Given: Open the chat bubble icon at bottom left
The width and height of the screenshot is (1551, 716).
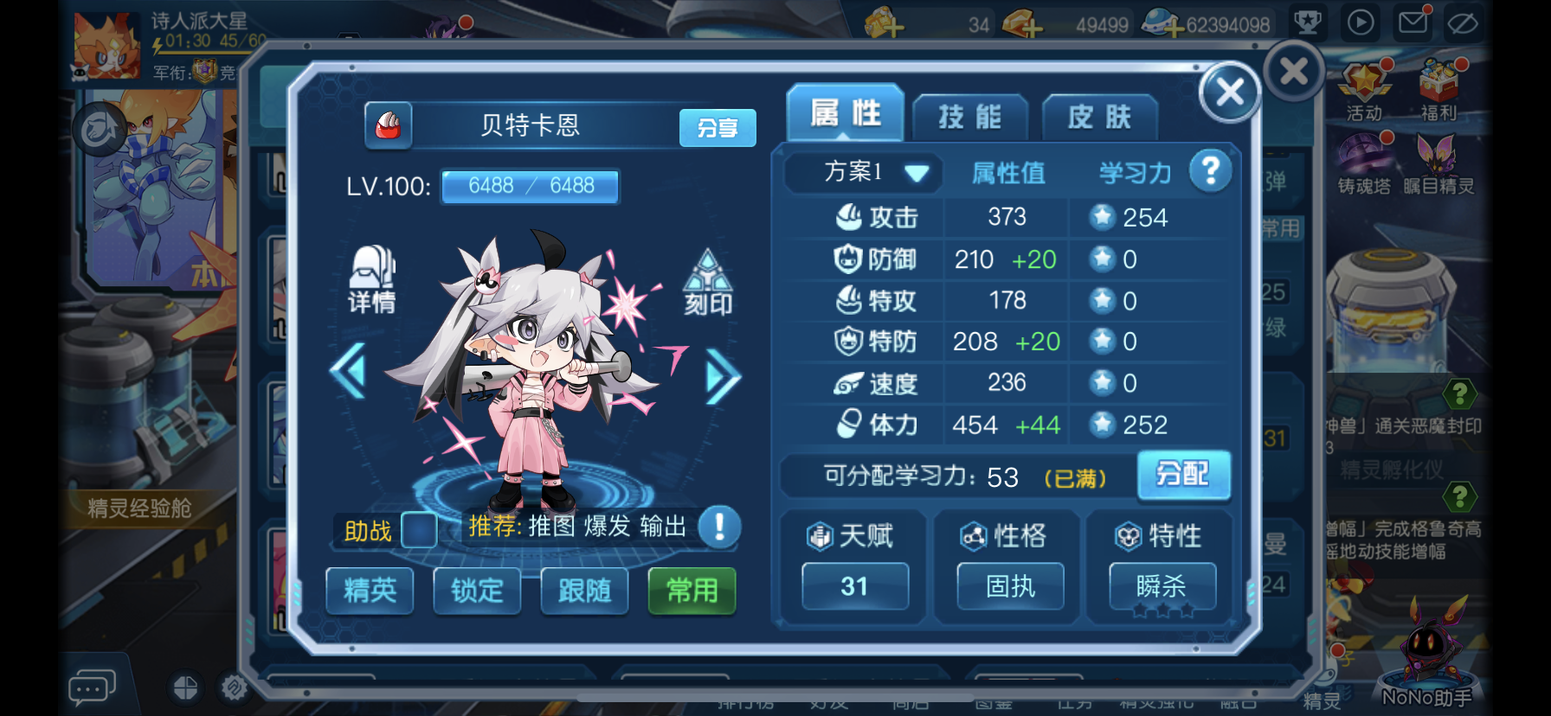Looking at the screenshot, I should pyautogui.click(x=92, y=688).
